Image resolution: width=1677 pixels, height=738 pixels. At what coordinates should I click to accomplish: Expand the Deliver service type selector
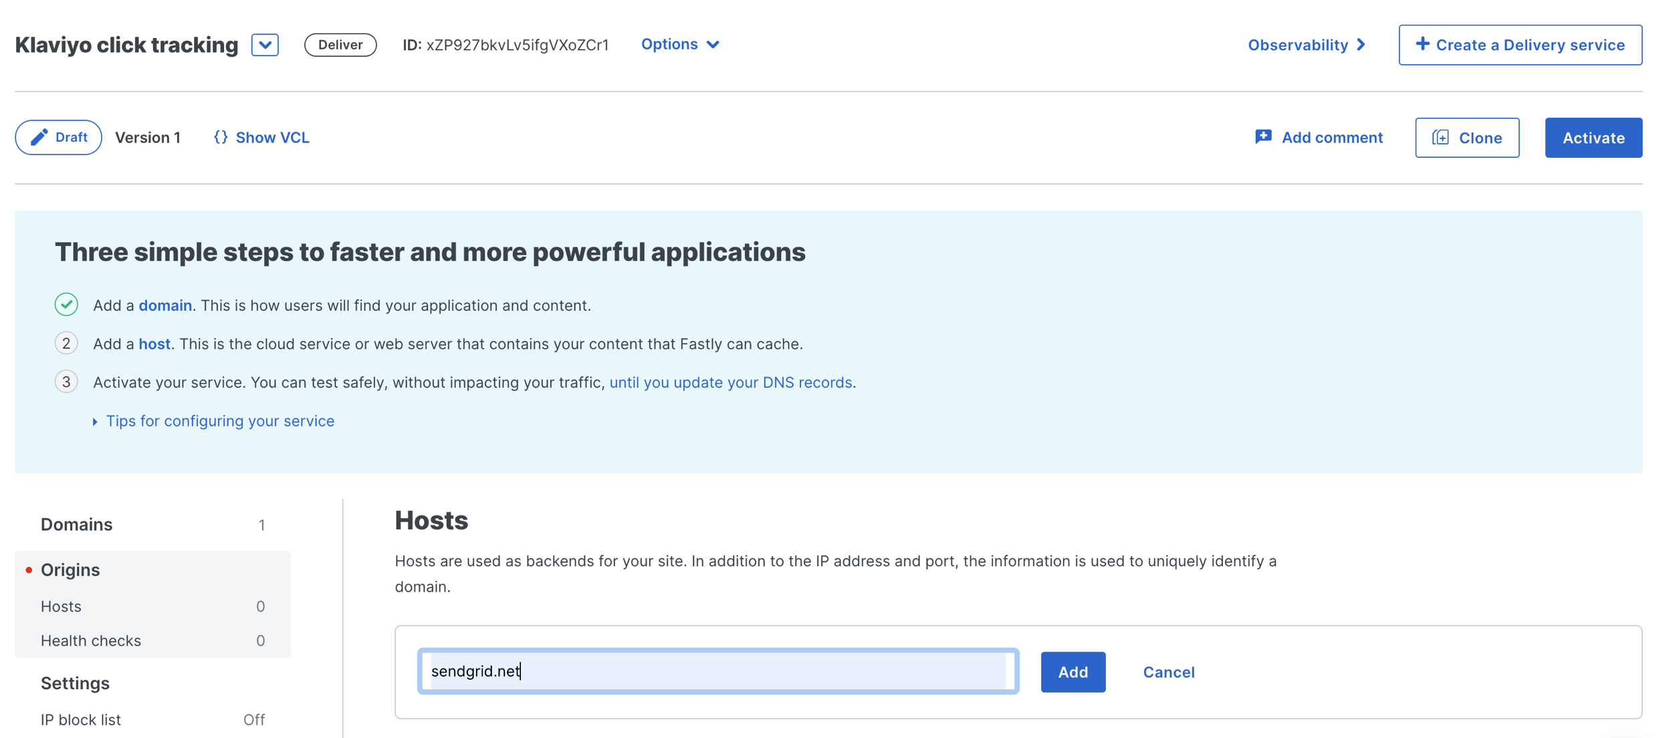265,45
